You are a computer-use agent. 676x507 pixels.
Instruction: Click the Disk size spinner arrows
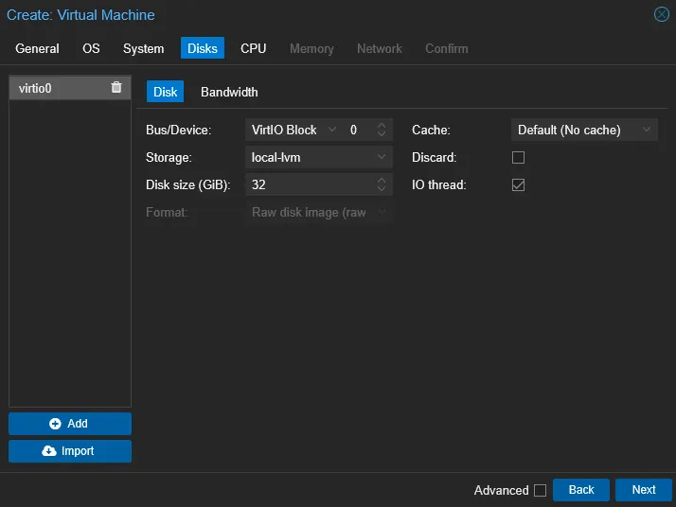(x=382, y=184)
